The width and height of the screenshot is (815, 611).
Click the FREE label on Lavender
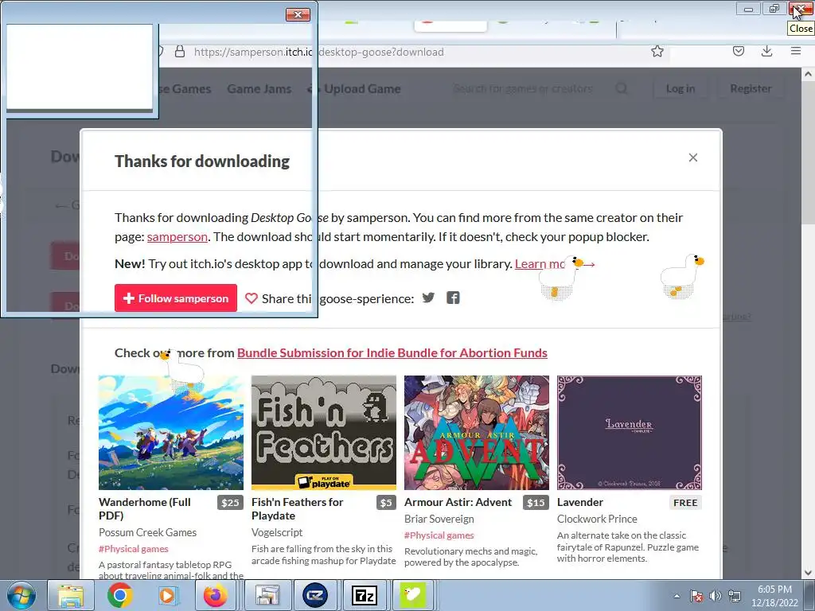(x=685, y=503)
